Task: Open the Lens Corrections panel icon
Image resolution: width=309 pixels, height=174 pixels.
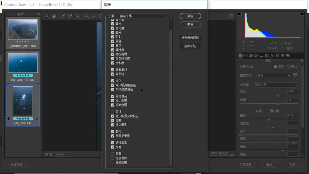Action: tap(267, 55)
